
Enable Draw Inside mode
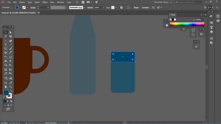[x=11, y=105]
